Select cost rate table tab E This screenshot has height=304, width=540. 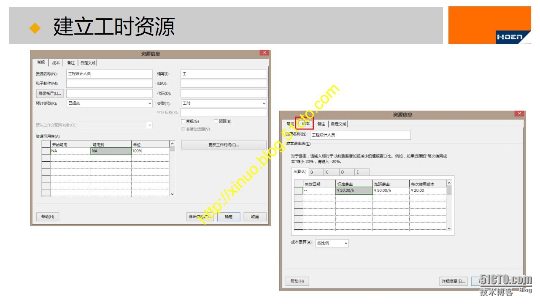[362, 172]
